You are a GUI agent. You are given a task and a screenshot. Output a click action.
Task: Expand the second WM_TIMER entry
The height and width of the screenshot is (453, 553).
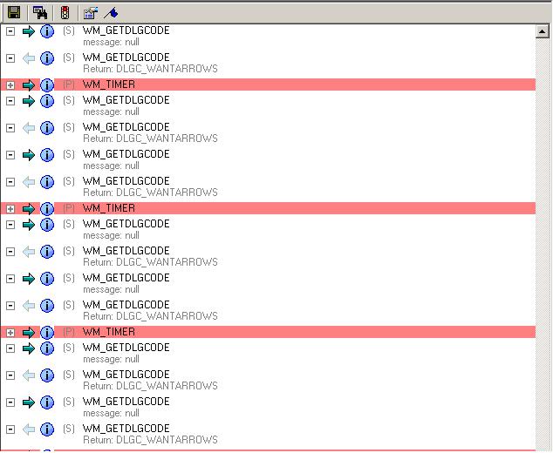(x=10, y=209)
